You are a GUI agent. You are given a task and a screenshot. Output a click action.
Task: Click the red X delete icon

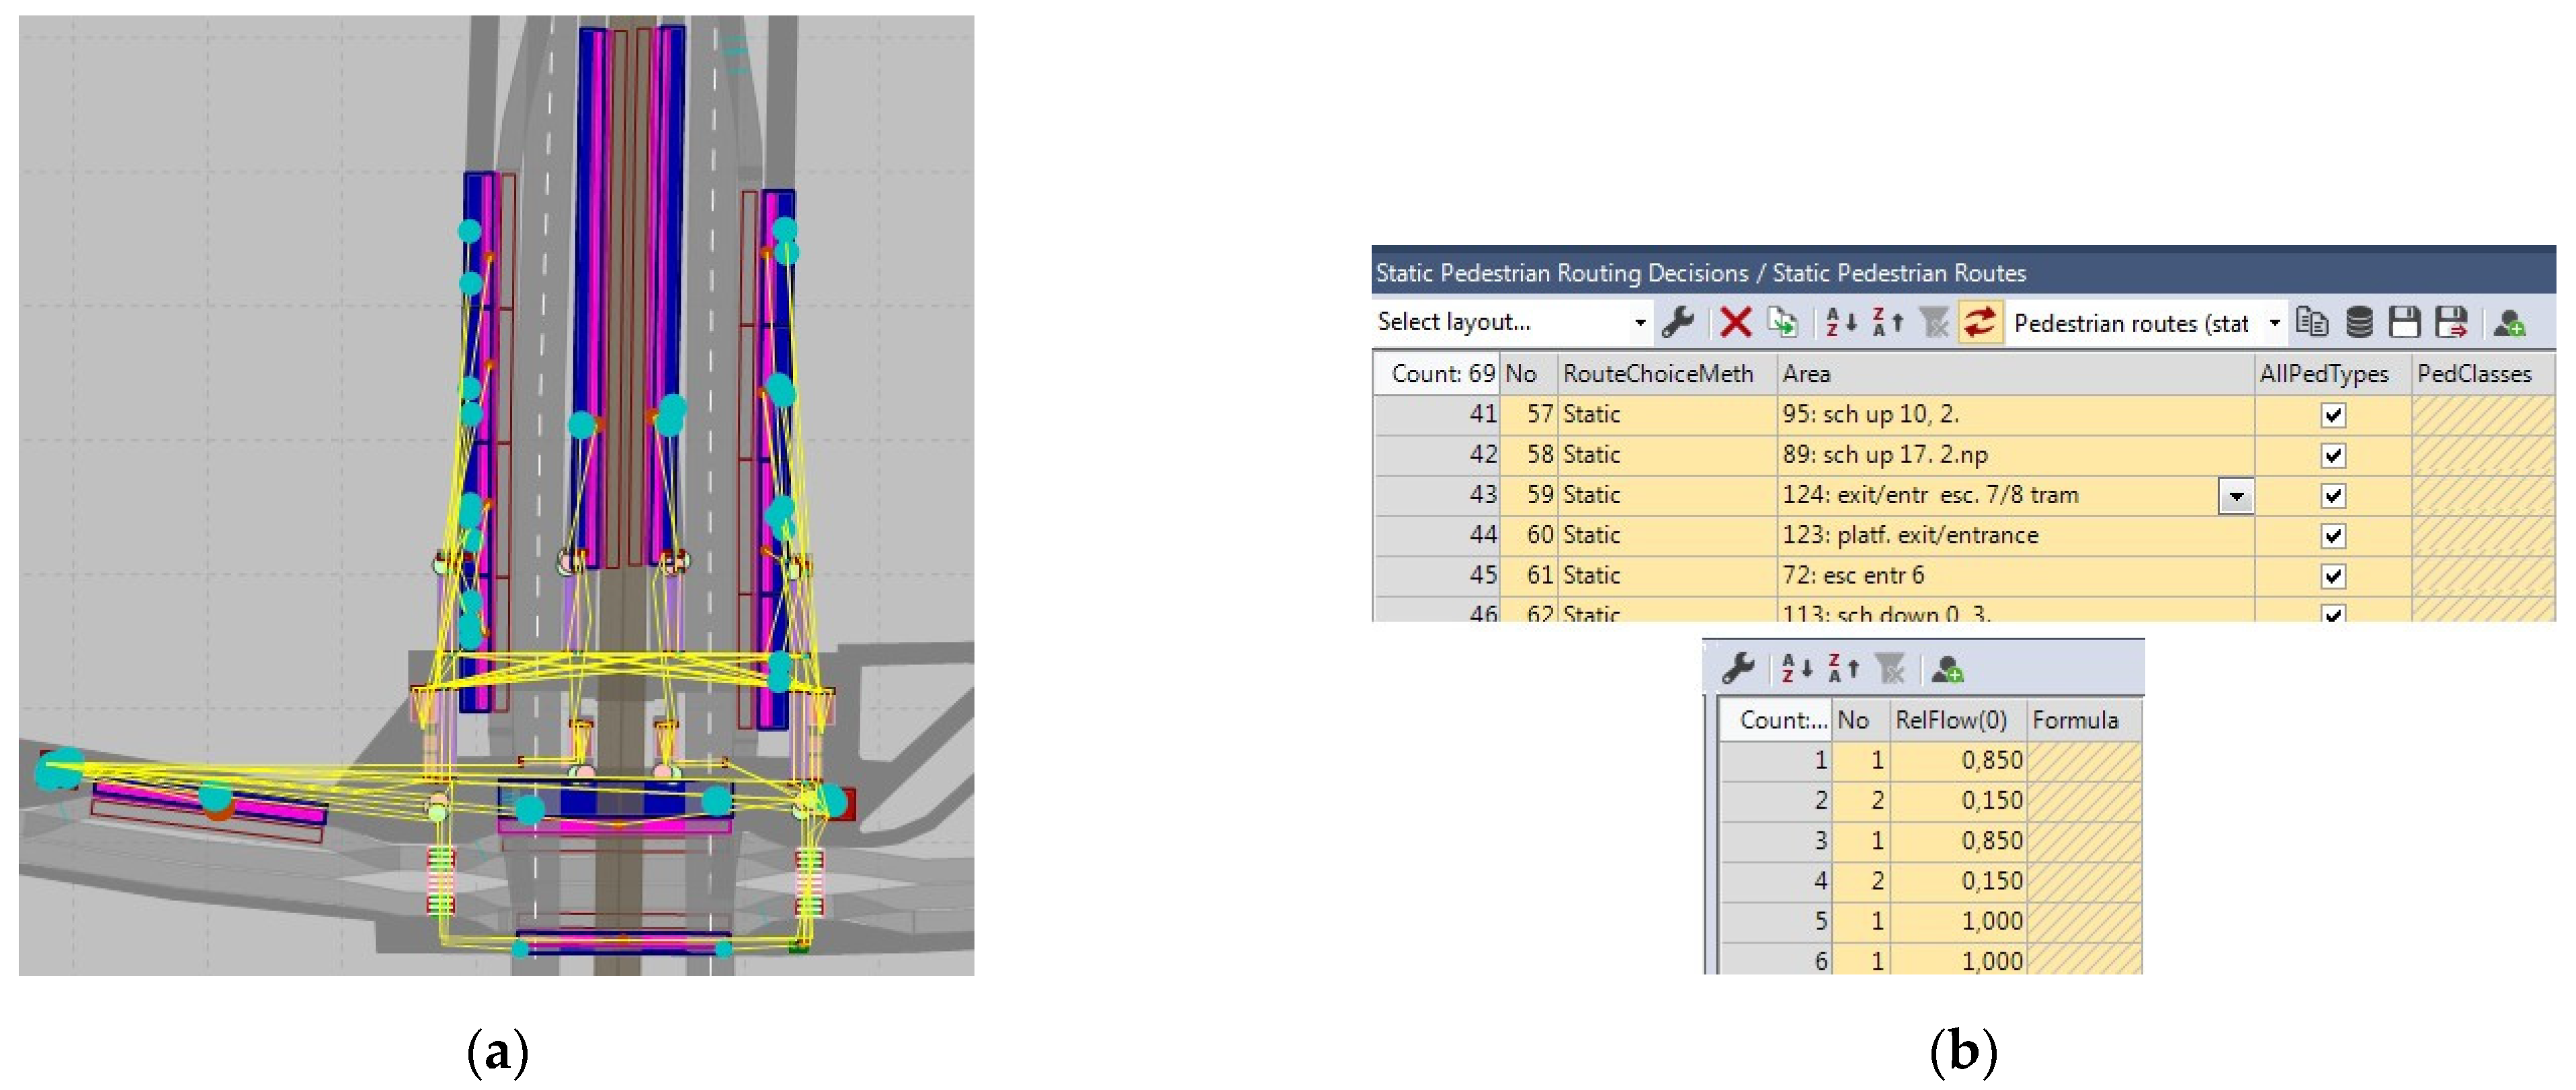[x=1735, y=323]
